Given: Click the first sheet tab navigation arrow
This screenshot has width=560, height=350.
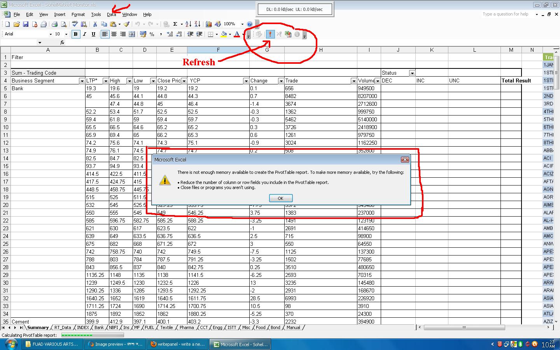Looking at the screenshot, I should (3, 328).
